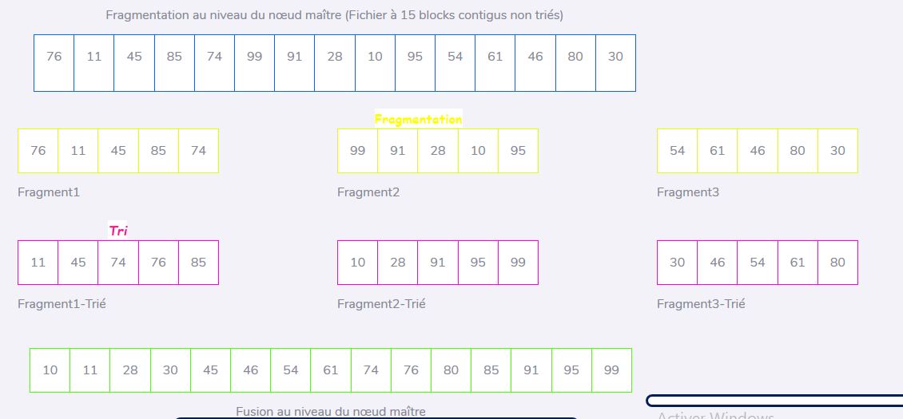Image resolution: width=903 pixels, height=419 pixels.
Task: Click the Fragment2-Trié caption text
Action: pos(381,304)
